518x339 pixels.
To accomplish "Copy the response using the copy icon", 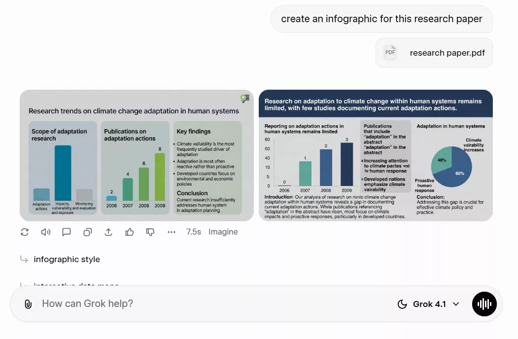I will click(x=88, y=232).
